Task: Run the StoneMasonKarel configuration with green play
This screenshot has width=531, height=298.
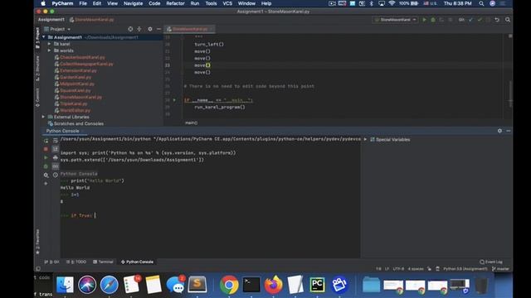Action: click(x=424, y=20)
